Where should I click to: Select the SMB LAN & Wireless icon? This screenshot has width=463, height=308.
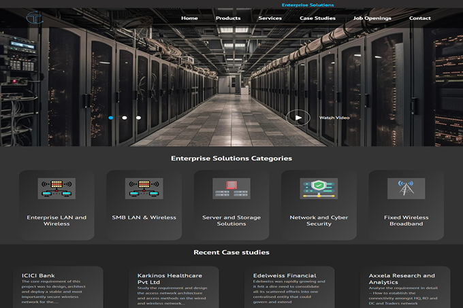coord(144,188)
